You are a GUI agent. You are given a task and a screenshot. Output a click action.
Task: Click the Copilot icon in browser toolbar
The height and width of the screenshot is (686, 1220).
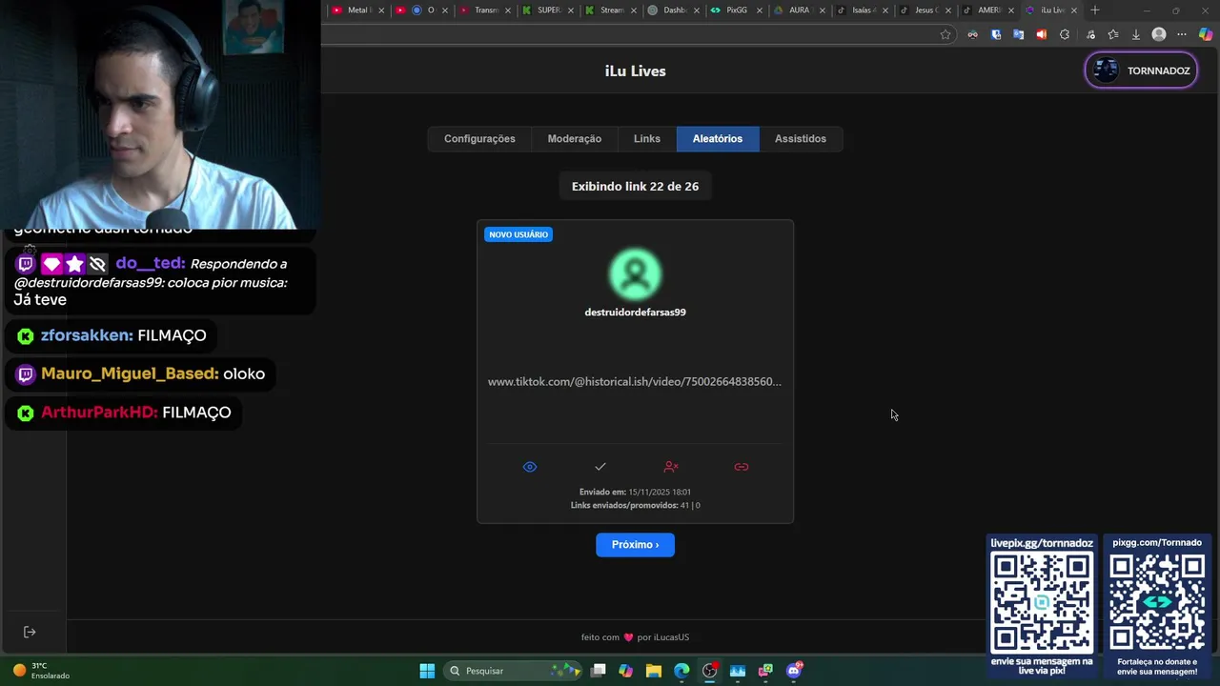[x=1206, y=34]
